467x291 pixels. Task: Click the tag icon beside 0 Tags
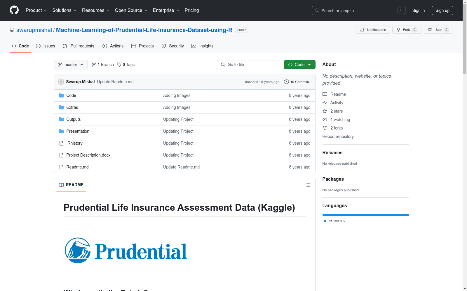coord(119,65)
